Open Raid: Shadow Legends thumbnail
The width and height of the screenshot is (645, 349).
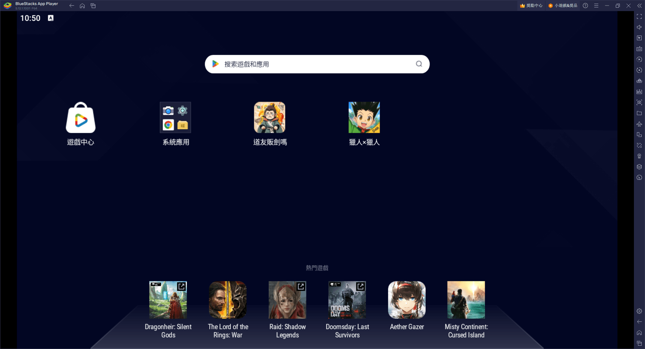288,300
